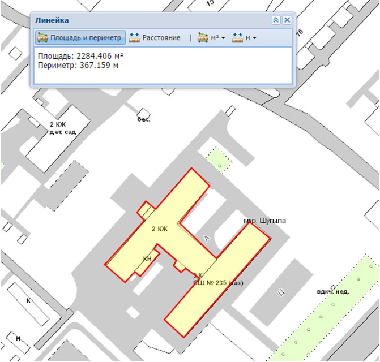Click the бес. label on the map

click(x=146, y=120)
